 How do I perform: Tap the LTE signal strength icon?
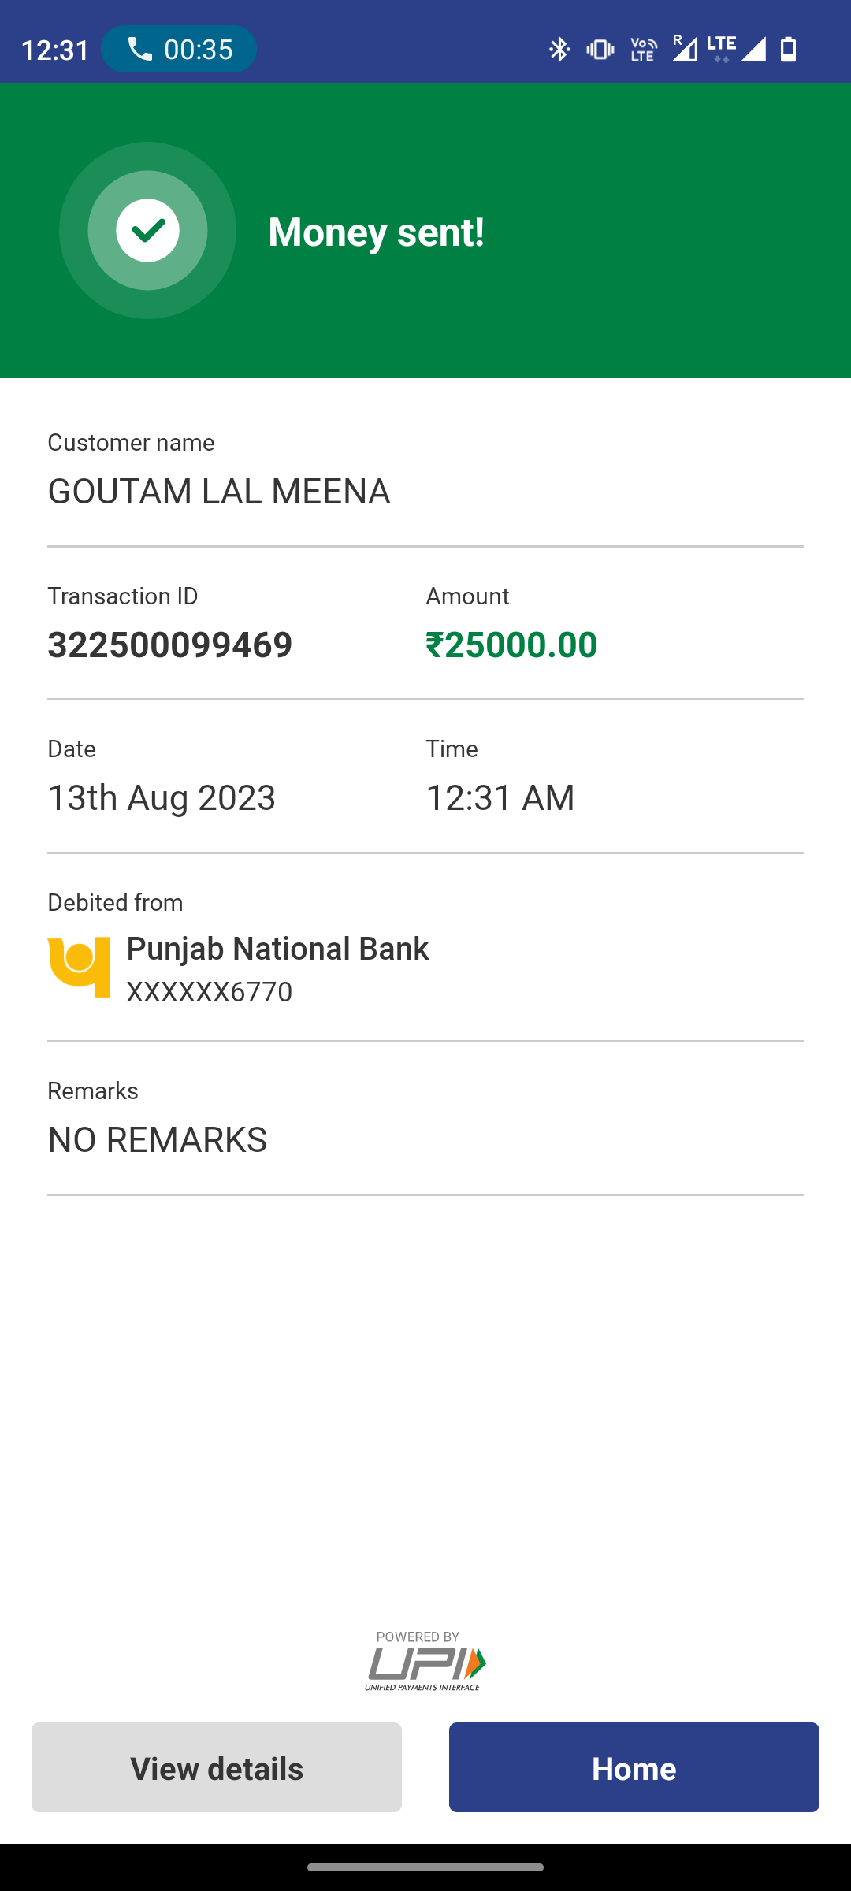[x=737, y=49]
